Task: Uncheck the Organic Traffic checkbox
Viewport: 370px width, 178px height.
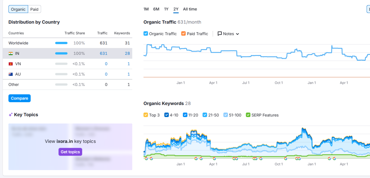Action: 146,34
